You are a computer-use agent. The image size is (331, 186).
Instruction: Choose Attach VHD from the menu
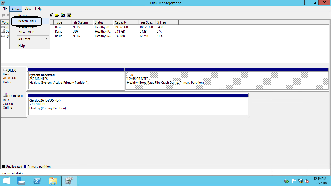pos(26,32)
